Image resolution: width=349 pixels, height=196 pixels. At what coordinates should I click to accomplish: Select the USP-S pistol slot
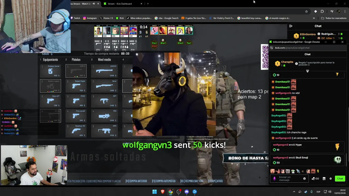[76, 71]
